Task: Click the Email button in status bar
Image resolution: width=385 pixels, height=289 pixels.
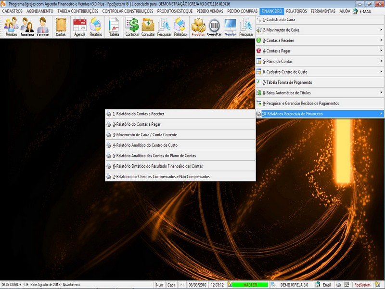Action: tap(324, 285)
